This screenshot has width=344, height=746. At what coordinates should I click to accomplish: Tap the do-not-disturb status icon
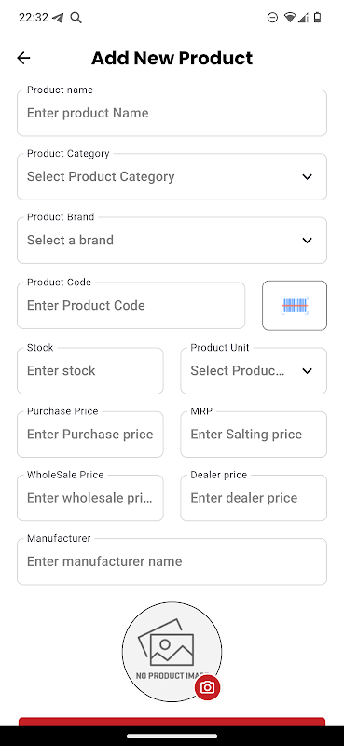click(272, 18)
